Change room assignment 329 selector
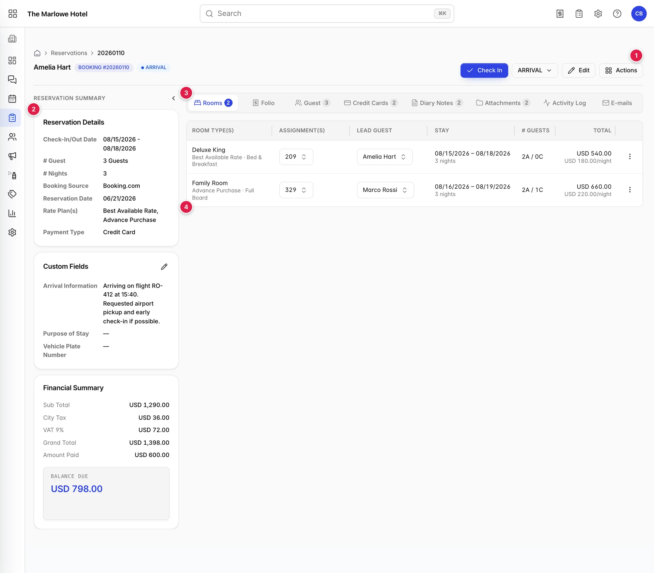Screen dimensions: 654x573 (x=296, y=190)
